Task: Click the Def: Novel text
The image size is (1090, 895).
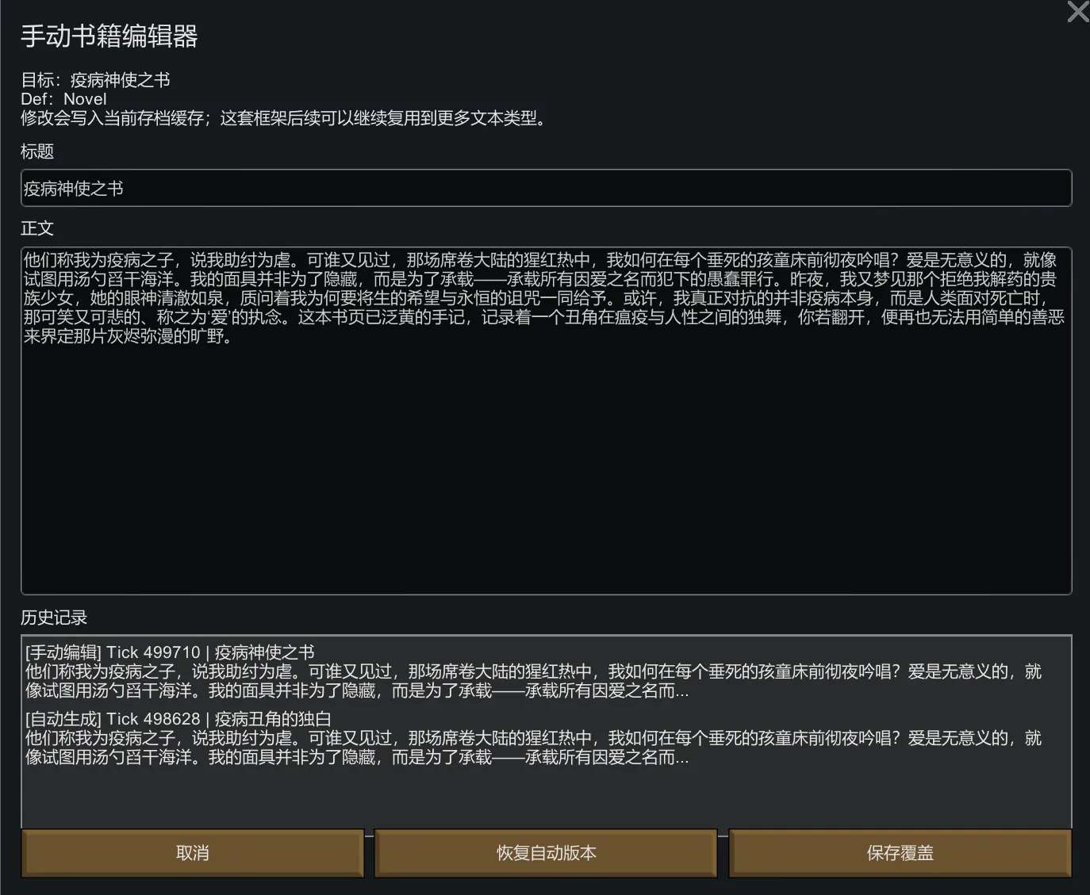Action: coord(63,99)
